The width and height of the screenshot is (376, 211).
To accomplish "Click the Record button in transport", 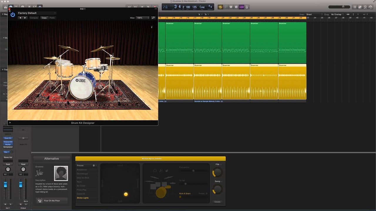I will pos(155,7).
